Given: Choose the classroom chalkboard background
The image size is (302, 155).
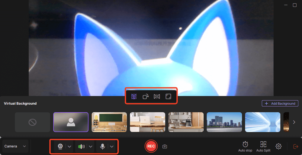Looking at the screenshot, I should 109,122.
